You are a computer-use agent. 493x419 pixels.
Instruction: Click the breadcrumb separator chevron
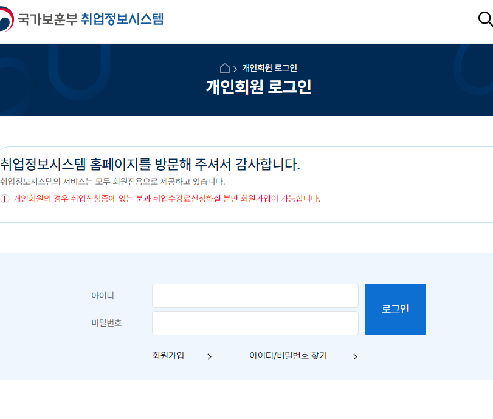[x=235, y=69]
